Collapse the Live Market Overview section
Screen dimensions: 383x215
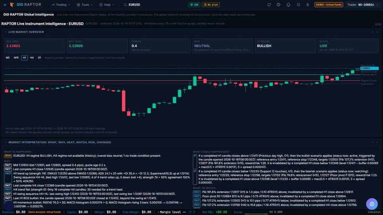pyautogui.click(x=6, y=32)
